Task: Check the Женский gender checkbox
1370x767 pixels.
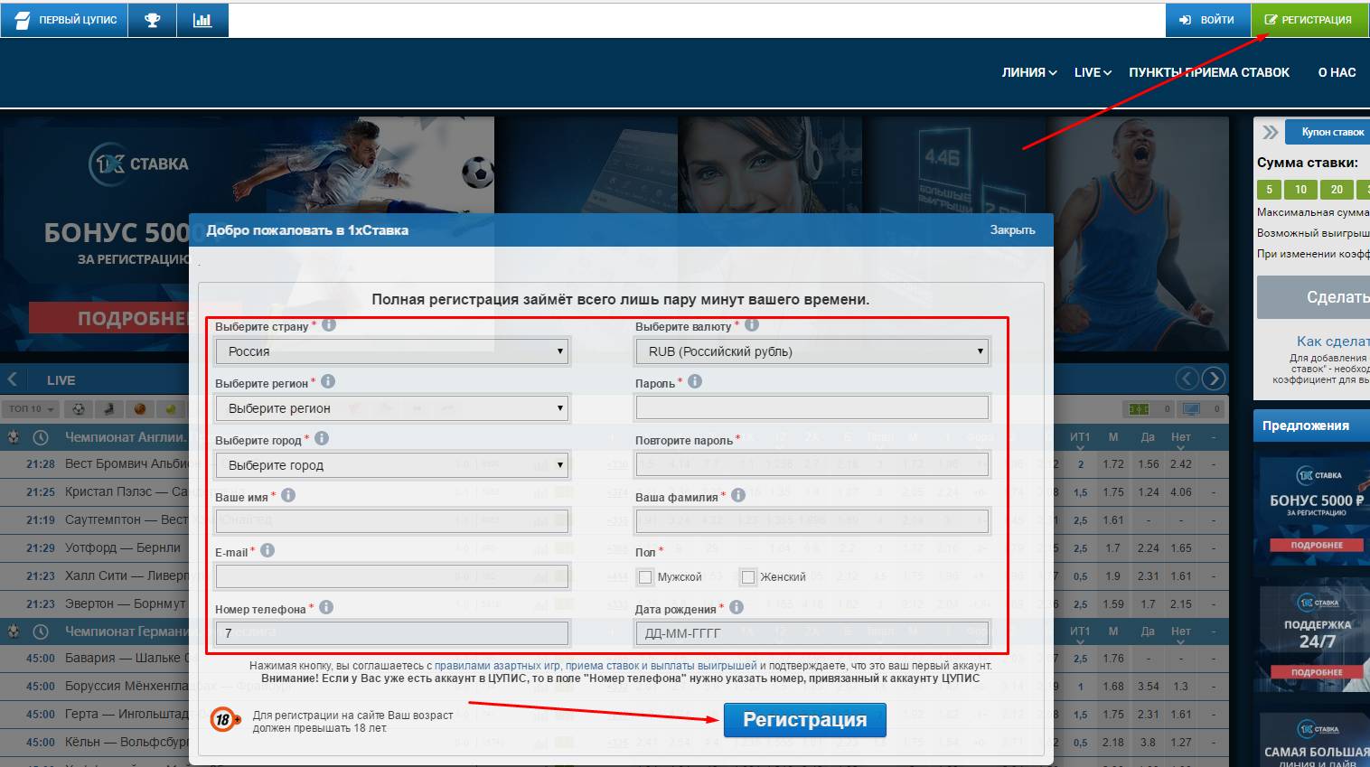Action: click(x=747, y=576)
